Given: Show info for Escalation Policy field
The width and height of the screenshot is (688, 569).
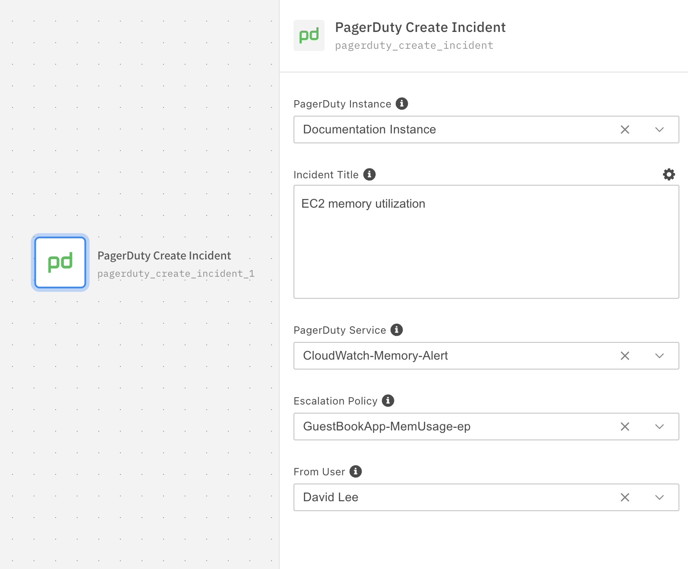Looking at the screenshot, I should [388, 401].
